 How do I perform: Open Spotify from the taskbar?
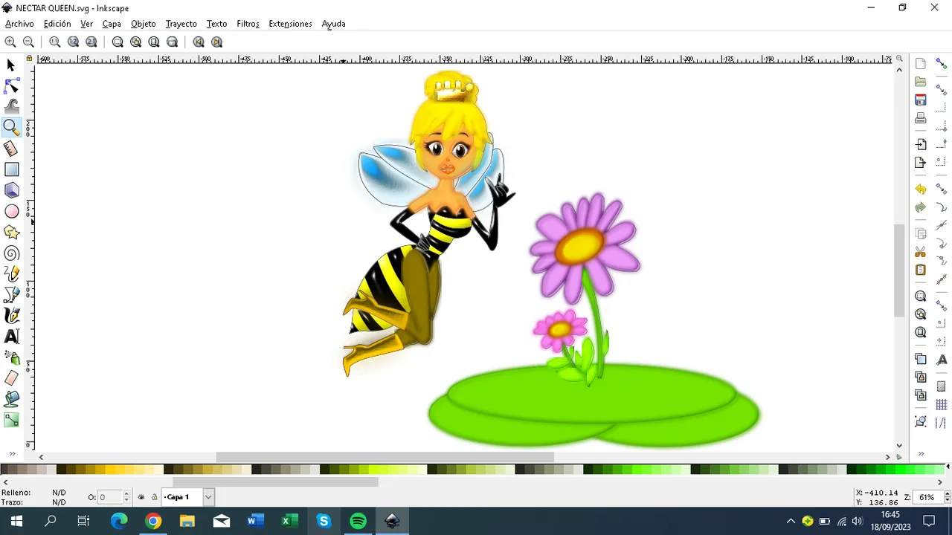358,521
